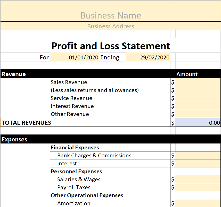Select the Interest expense amount cell

coord(198,164)
